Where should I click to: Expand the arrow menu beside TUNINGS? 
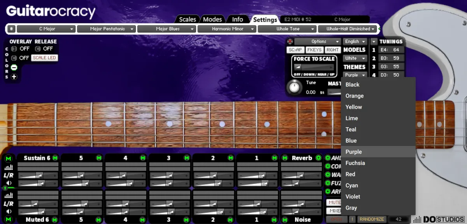click(374, 42)
